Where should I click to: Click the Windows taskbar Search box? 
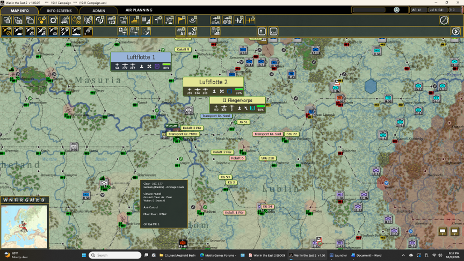(115, 255)
